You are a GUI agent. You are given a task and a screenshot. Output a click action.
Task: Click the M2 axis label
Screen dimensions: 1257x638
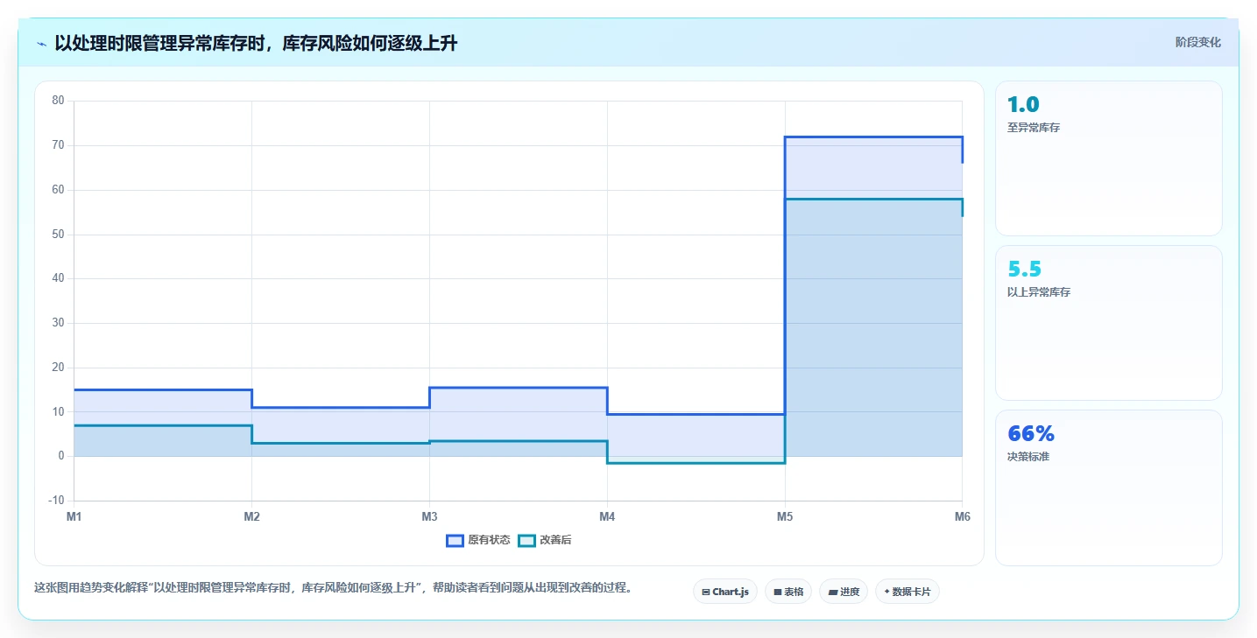(251, 517)
